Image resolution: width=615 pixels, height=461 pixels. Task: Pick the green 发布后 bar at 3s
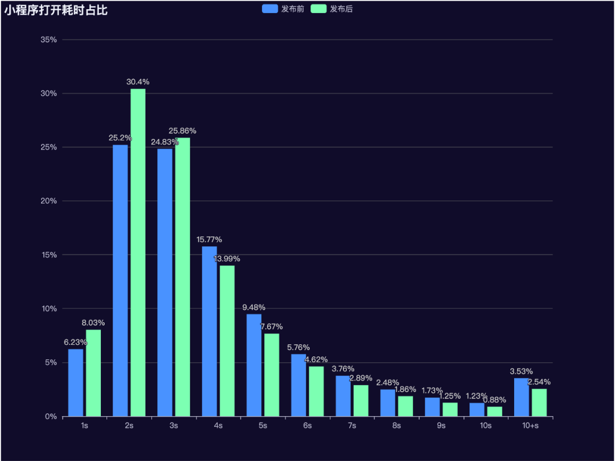click(x=183, y=277)
